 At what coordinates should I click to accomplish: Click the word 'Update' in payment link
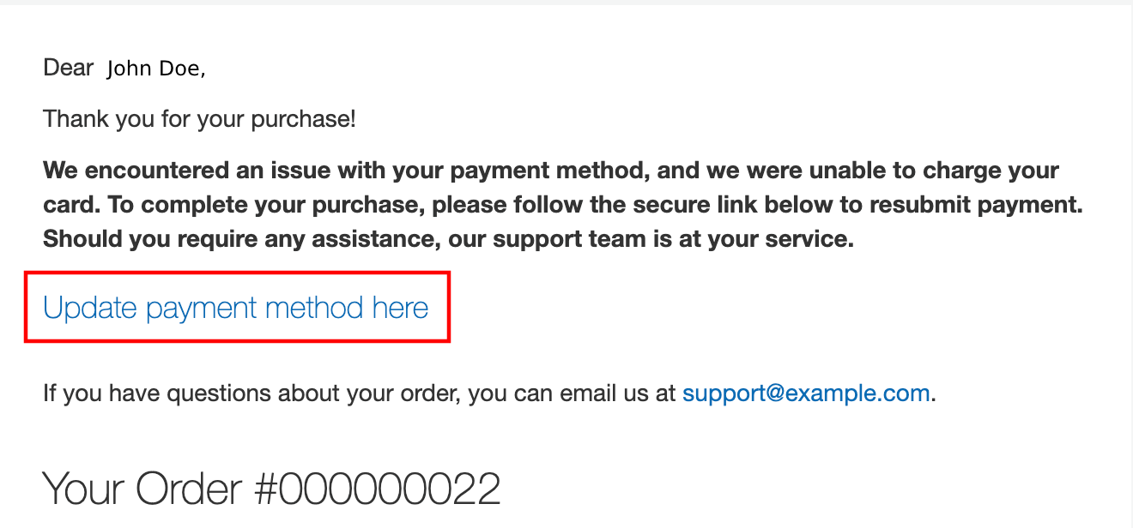[x=90, y=308]
